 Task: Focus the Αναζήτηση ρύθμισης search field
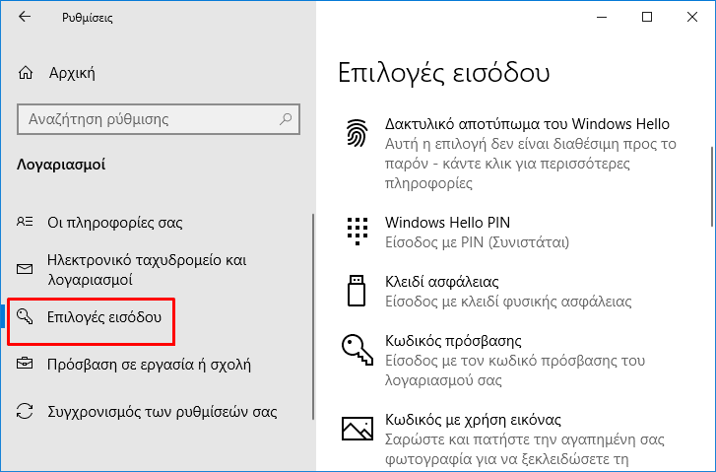[x=159, y=119]
